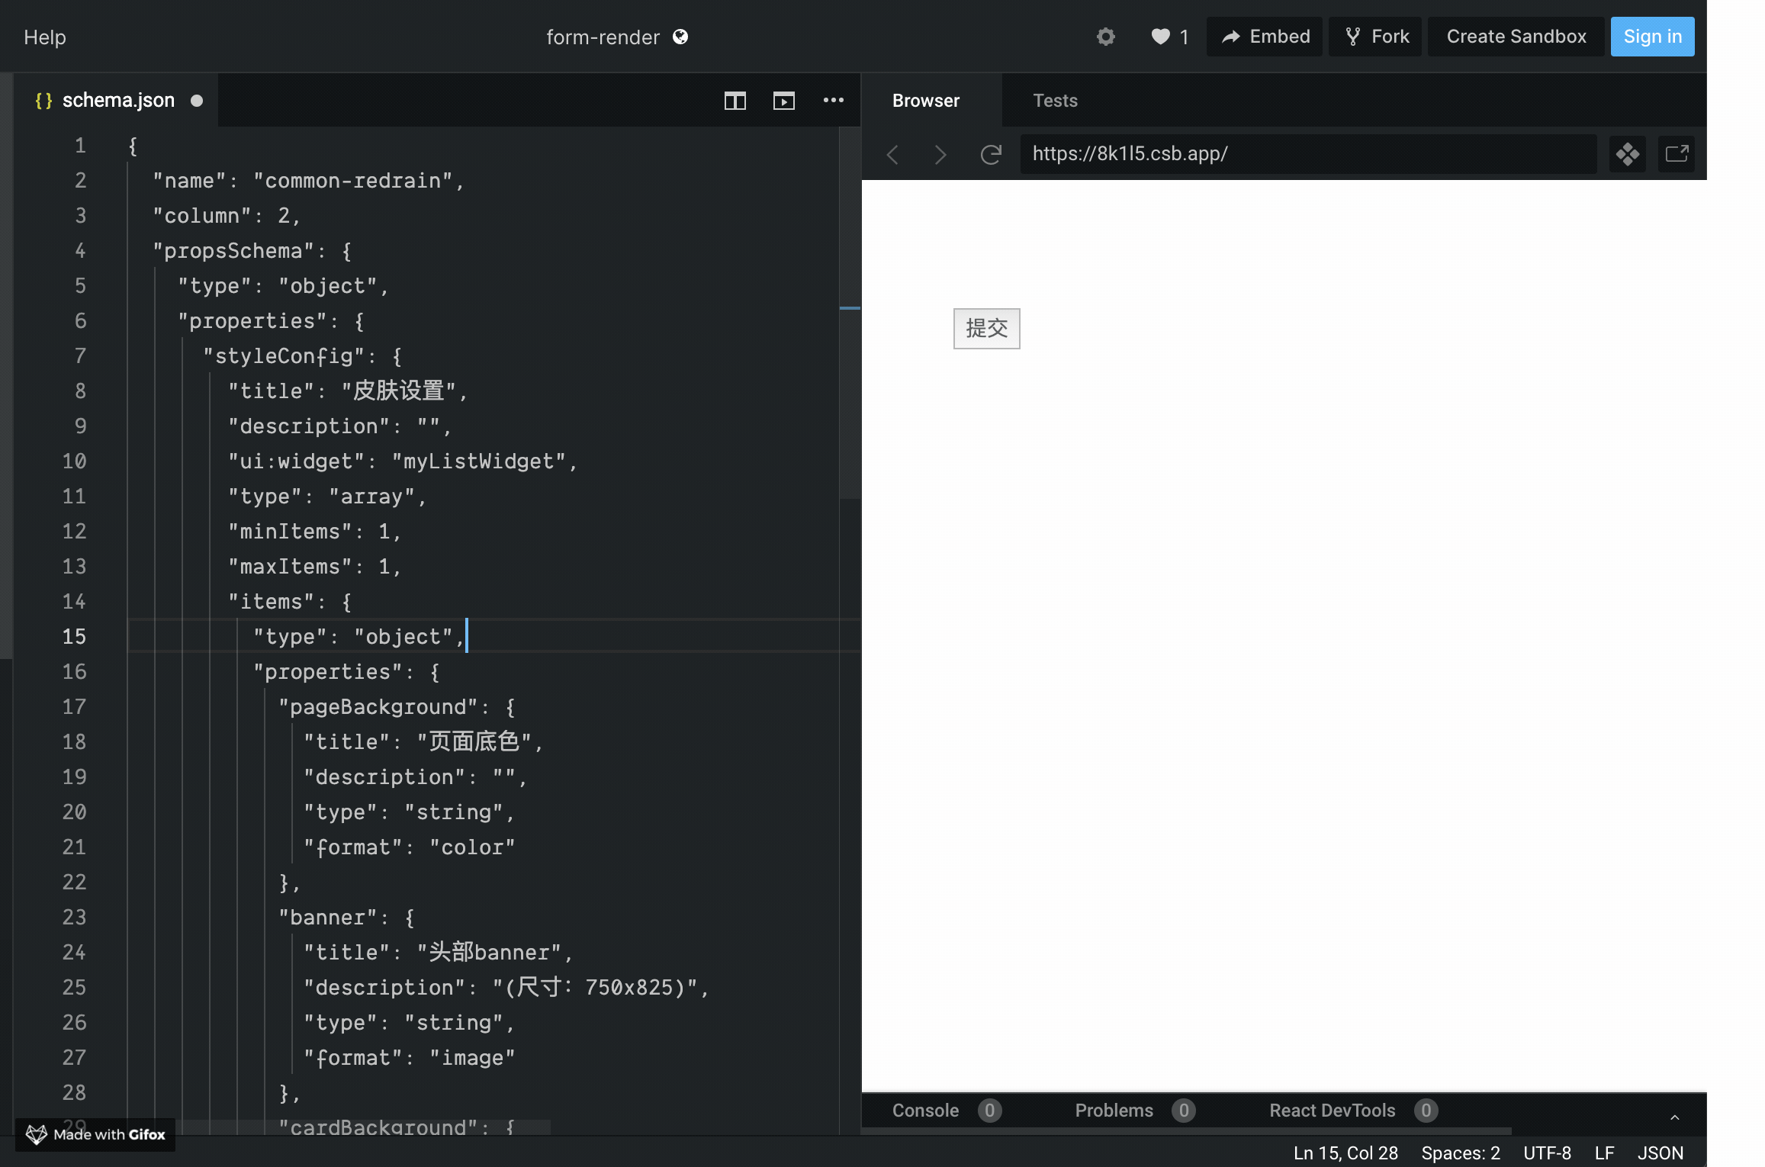Click the show preview icon in editor
This screenshot has width=1765, height=1167.
[783, 101]
